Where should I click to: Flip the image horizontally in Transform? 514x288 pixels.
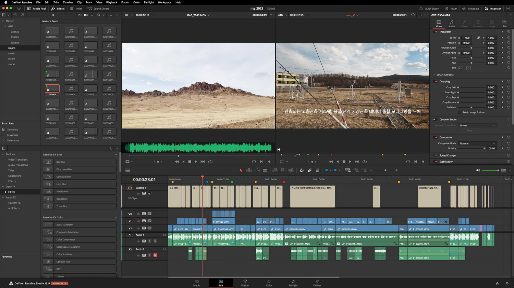[x=461, y=68]
